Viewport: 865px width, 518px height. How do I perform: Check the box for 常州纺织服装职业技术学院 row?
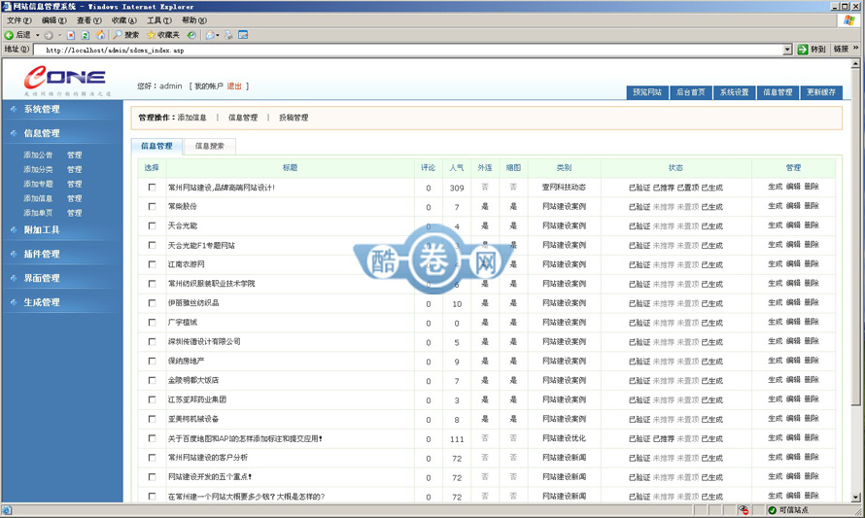[152, 284]
